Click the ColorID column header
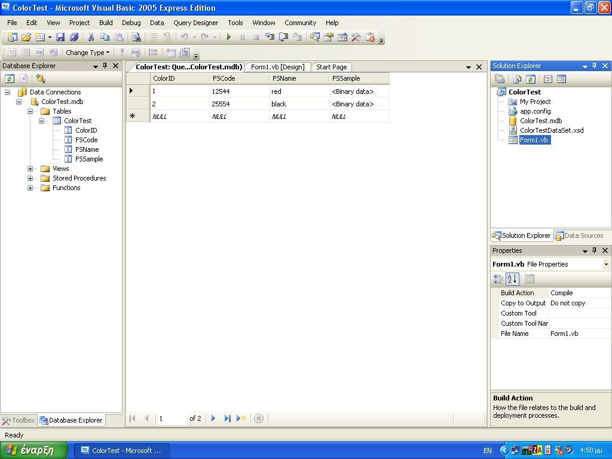Image resolution: width=612 pixels, height=459 pixels. [x=180, y=78]
